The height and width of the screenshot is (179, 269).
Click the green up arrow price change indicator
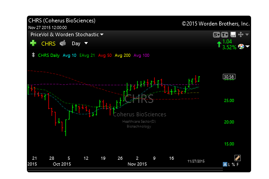pos(219,44)
